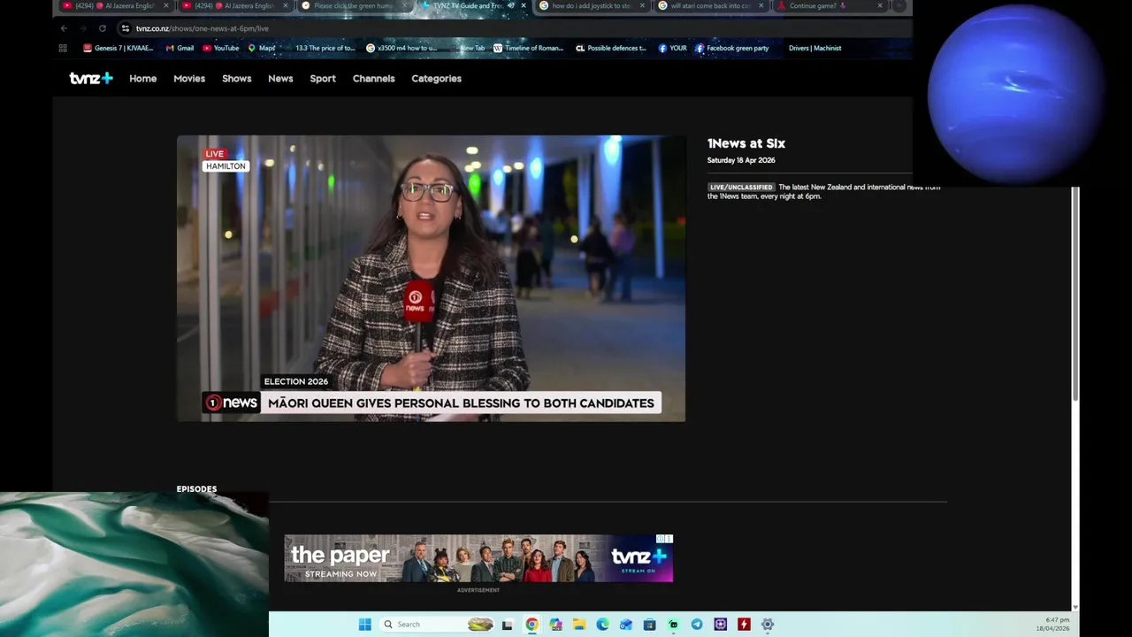Click the browser back arrow
The width and height of the screenshot is (1132, 637).
(x=64, y=28)
